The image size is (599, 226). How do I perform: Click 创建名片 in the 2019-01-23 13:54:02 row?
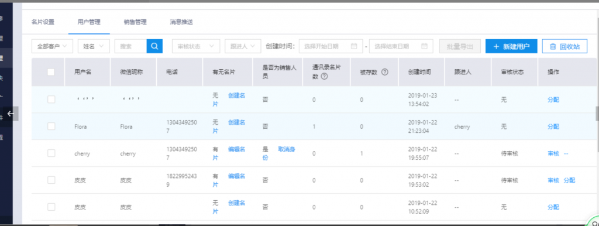(x=236, y=95)
